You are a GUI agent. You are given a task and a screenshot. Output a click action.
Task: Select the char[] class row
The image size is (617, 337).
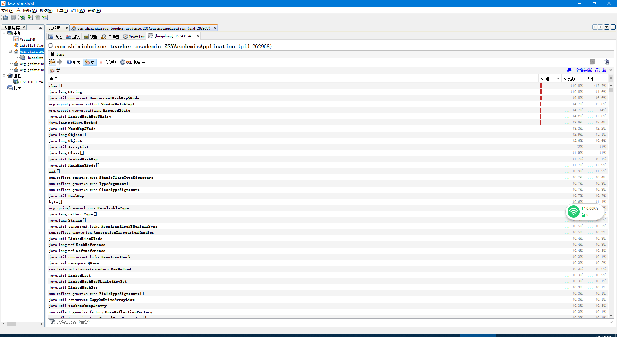click(293, 86)
